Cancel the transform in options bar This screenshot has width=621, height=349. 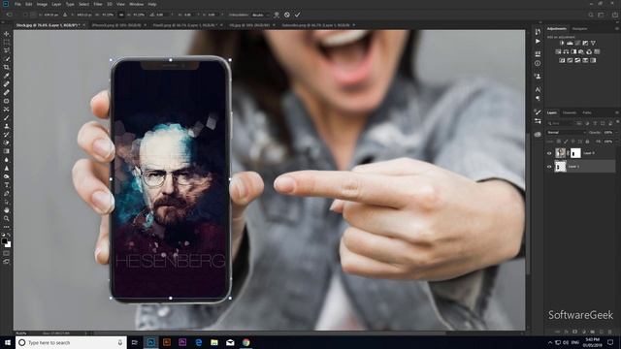point(287,15)
